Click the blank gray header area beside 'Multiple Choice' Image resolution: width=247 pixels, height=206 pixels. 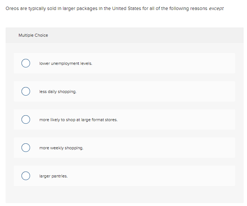click(148, 35)
